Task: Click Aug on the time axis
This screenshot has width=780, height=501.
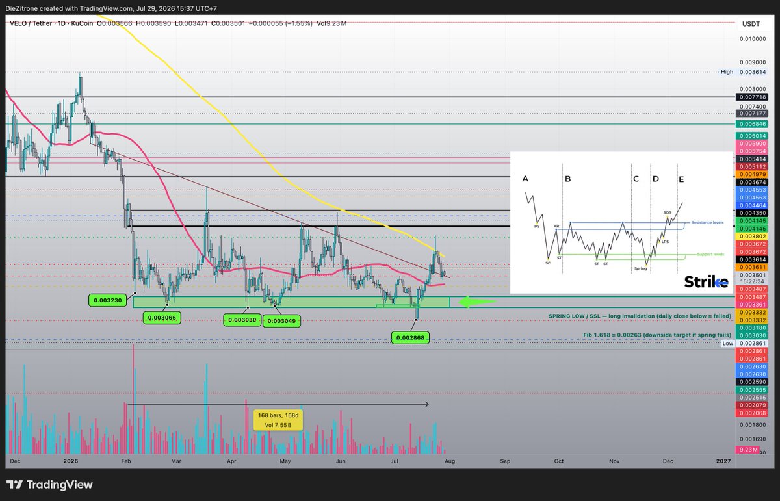Action: pyautogui.click(x=450, y=461)
